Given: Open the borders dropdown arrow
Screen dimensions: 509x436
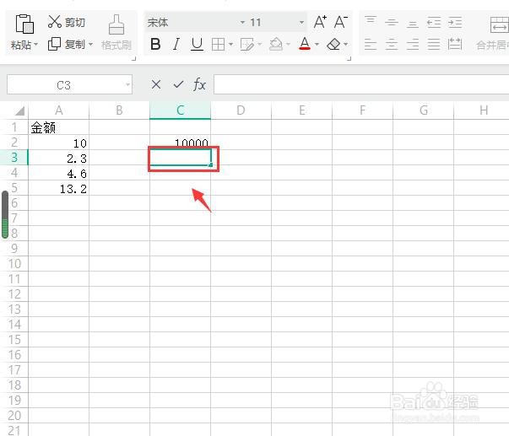Looking at the screenshot, I should pyautogui.click(x=230, y=44).
